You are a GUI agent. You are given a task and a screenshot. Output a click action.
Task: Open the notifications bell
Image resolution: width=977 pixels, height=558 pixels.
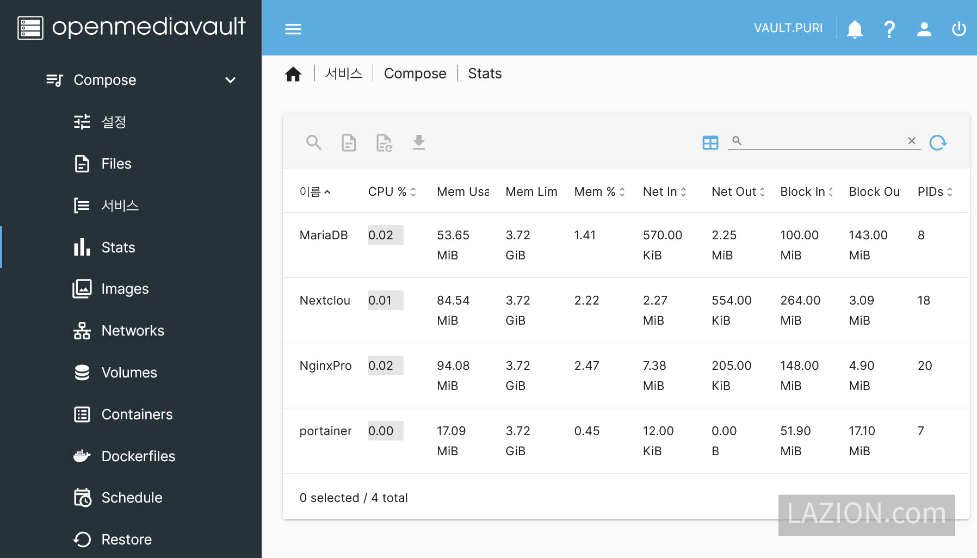[x=855, y=29]
